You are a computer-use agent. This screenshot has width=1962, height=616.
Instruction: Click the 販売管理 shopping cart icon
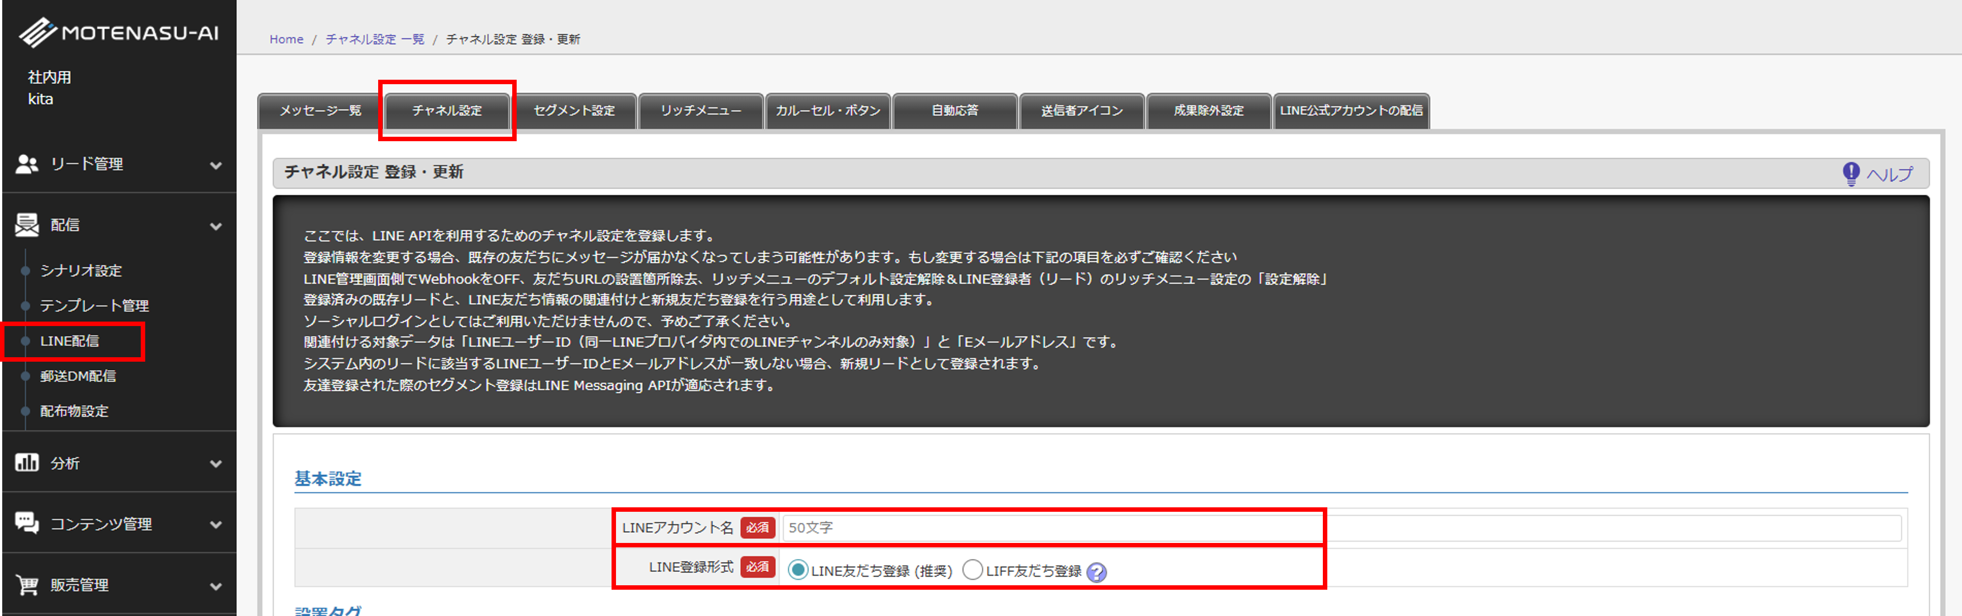point(27,584)
